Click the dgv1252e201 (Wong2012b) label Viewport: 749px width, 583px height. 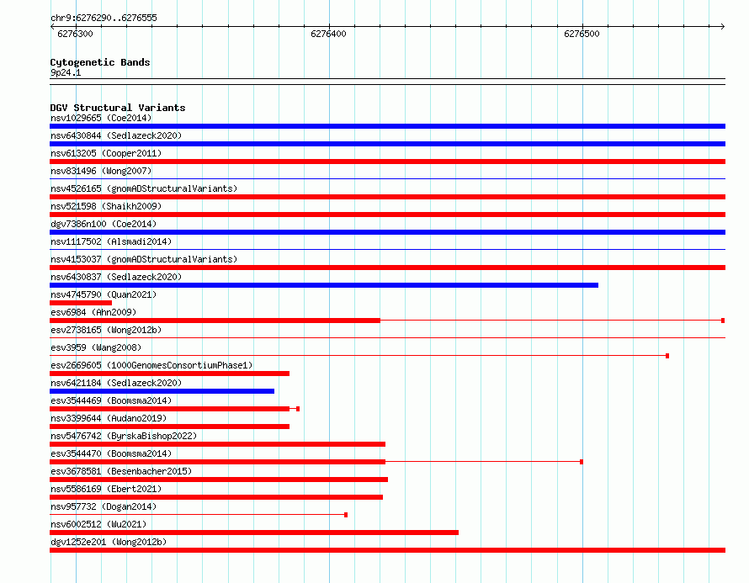pos(109,542)
